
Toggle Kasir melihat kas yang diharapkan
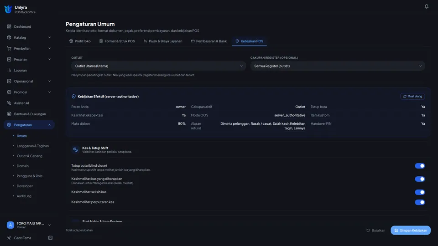[420, 179]
